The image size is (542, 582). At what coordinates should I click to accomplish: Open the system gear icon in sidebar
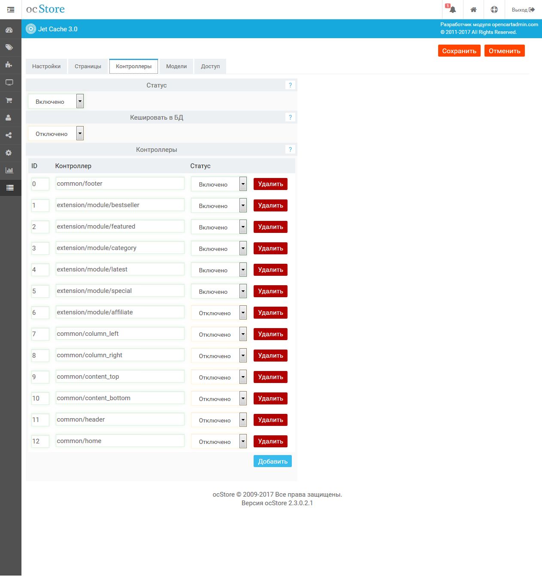coord(9,153)
